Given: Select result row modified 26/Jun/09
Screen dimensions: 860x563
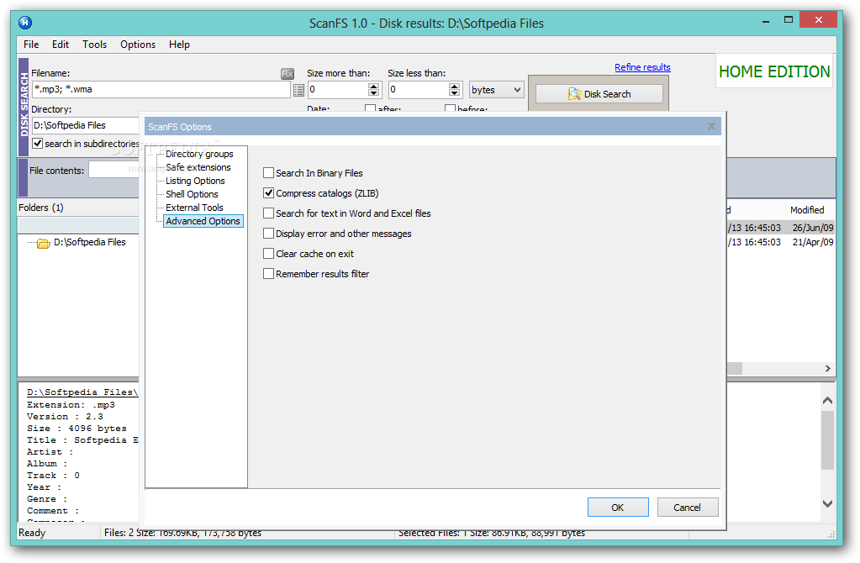Looking at the screenshot, I should coord(781,228).
